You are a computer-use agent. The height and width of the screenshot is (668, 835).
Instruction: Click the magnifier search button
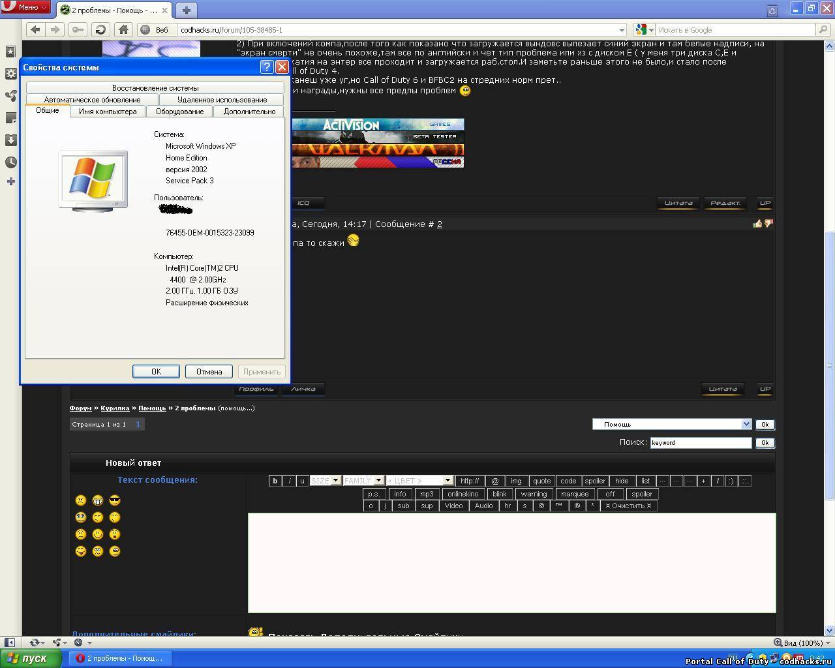pos(823,29)
